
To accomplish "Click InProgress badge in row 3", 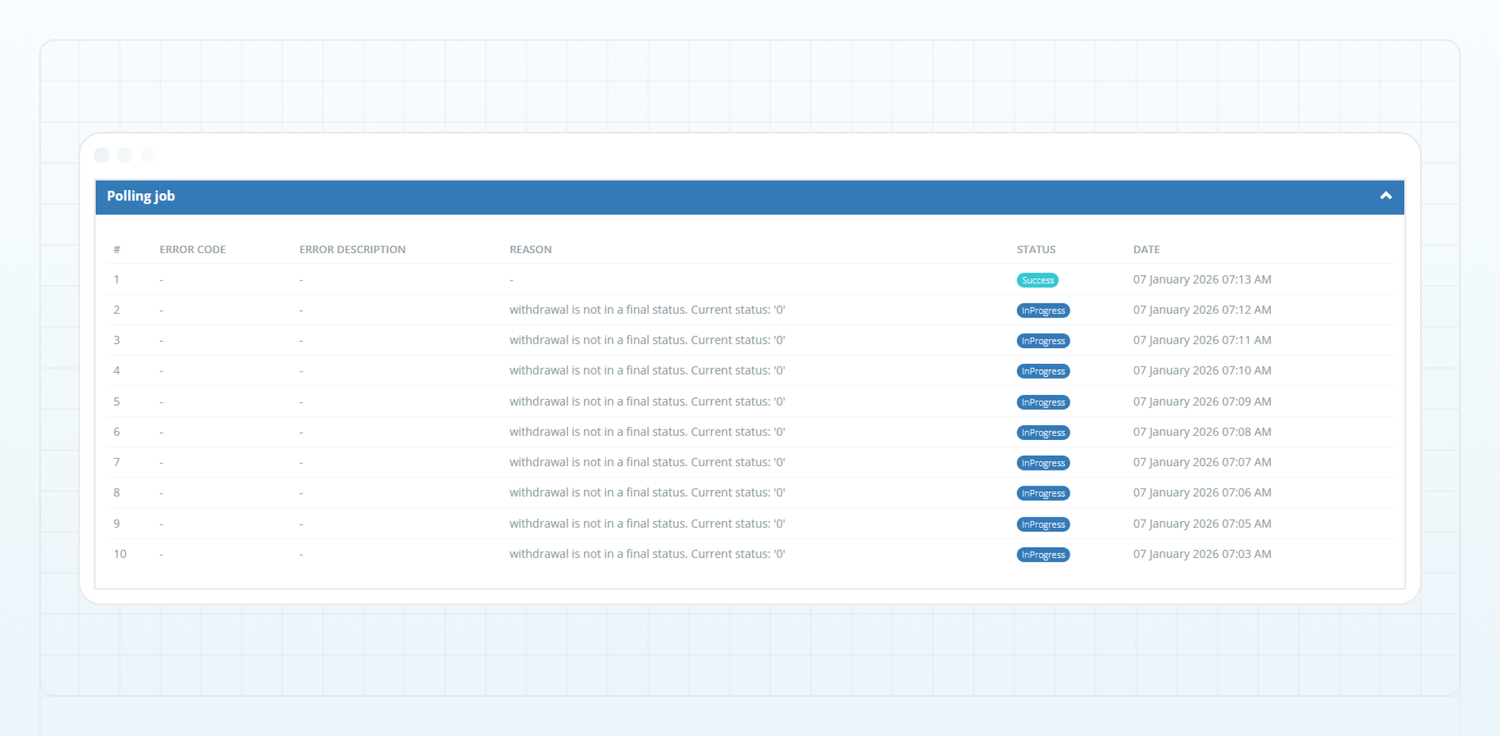I will point(1043,341).
